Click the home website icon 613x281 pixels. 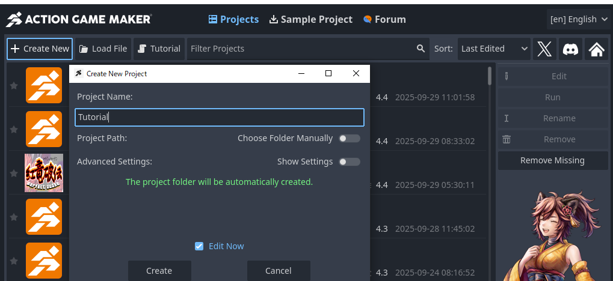coord(596,49)
